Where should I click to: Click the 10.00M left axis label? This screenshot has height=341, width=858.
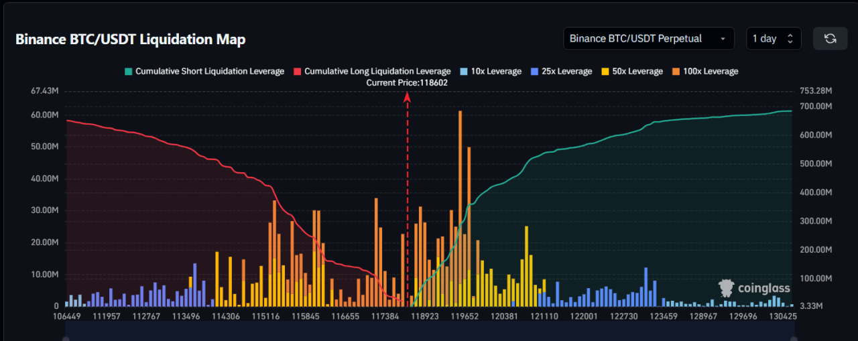point(45,275)
